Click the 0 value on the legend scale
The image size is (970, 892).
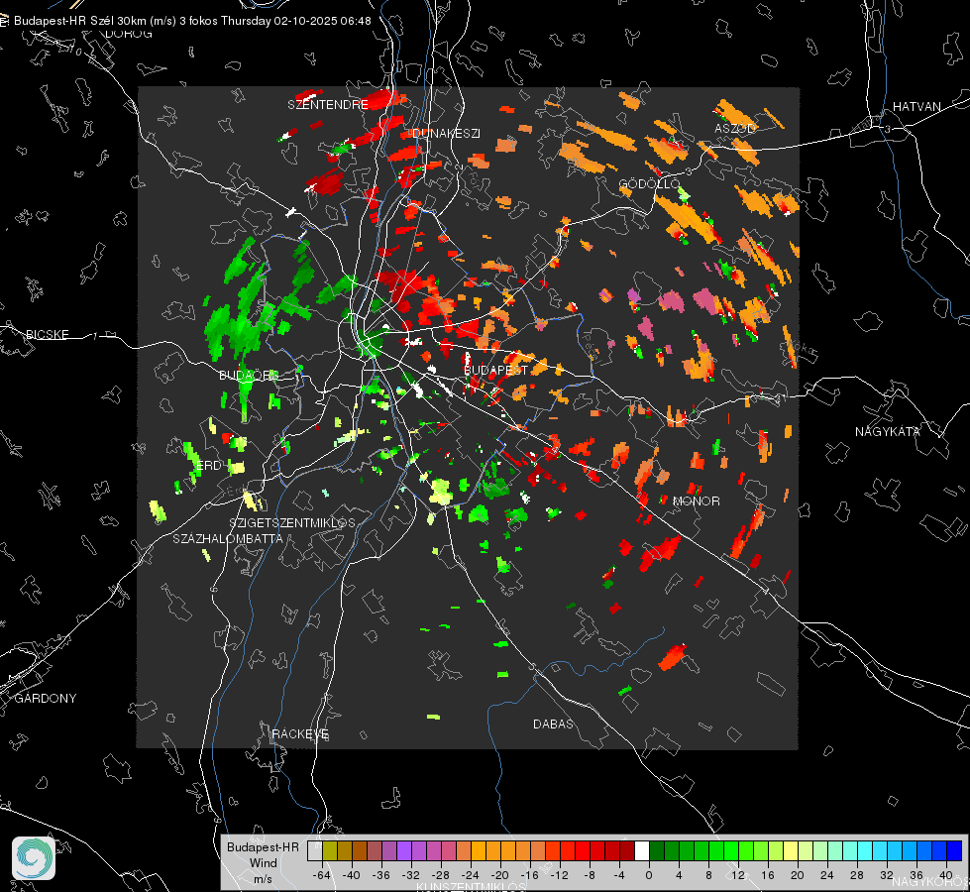[649, 875]
